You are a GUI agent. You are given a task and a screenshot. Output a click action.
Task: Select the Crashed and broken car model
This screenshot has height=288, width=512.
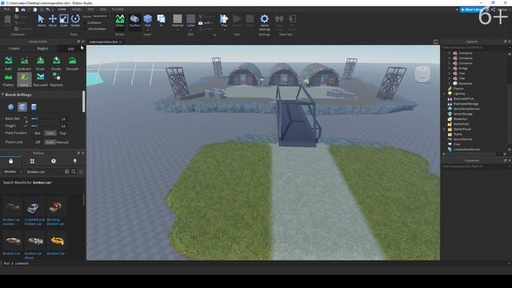34,211
